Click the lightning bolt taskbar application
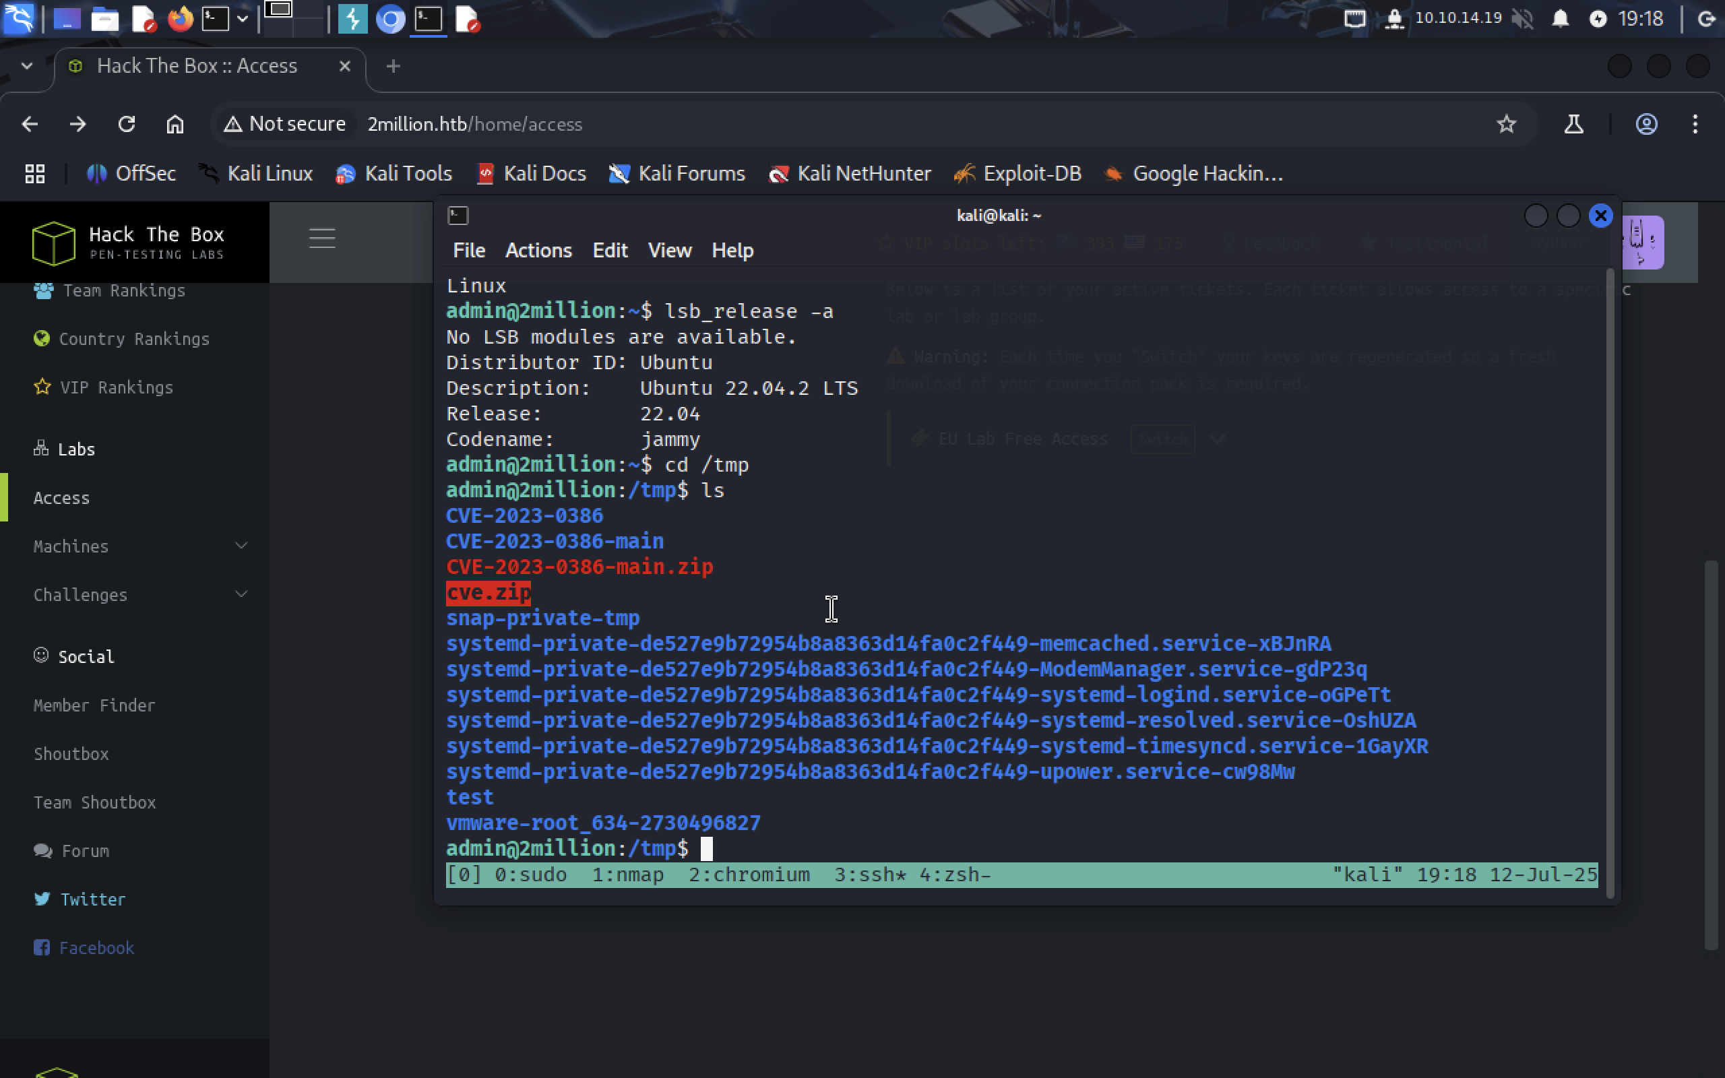This screenshot has width=1725, height=1078. (x=352, y=19)
